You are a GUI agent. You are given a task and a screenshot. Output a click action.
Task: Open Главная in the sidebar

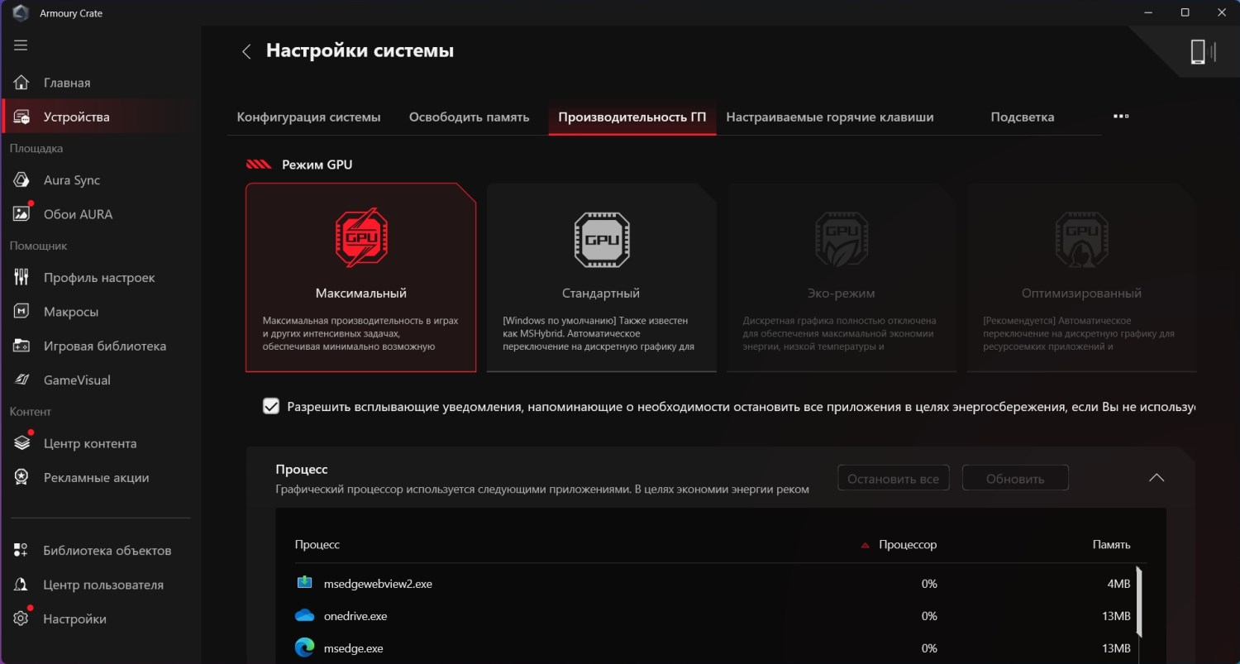coord(101,83)
